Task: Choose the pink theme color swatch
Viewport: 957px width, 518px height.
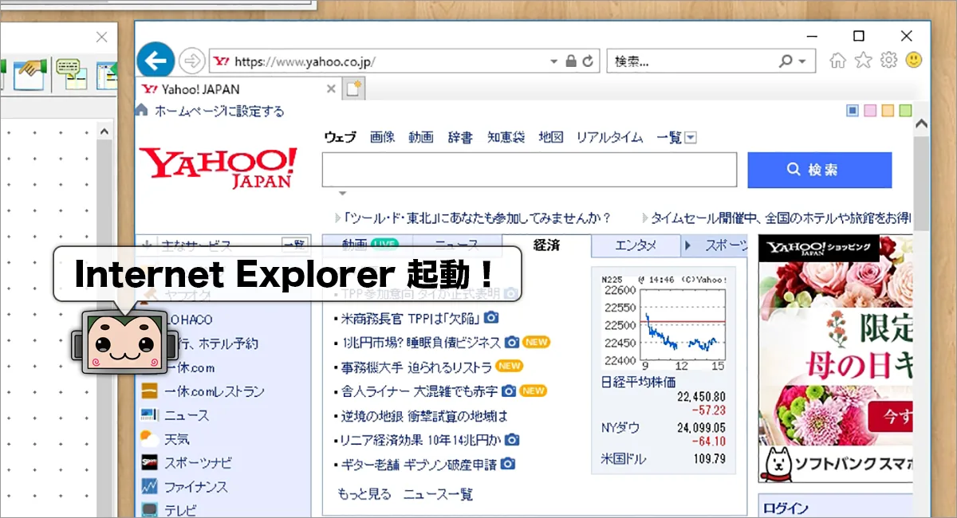Action: [x=870, y=111]
